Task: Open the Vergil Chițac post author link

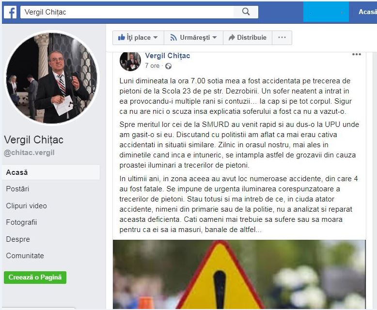Action: [168, 56]
